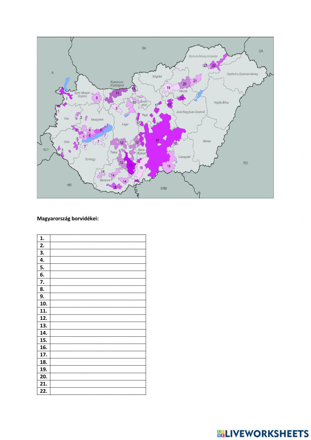The image size is (311, 440).
Task: Click region 20 above the Heves label
Action: (x=184, y=84)
